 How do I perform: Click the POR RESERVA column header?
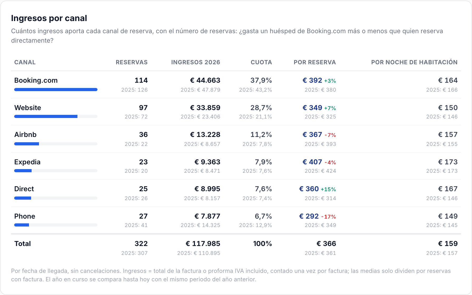315,62
